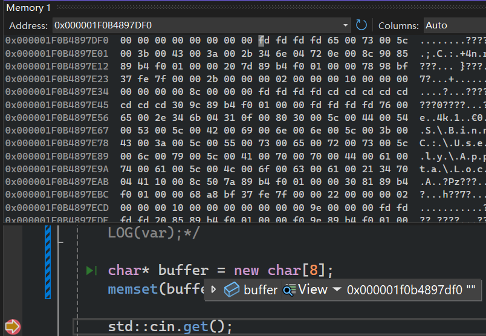Viewport: 486px width, 336px height.
Task: Click the breakpoint current statement arrow icon
Action: pyautogui.click(x=12, y=327)
